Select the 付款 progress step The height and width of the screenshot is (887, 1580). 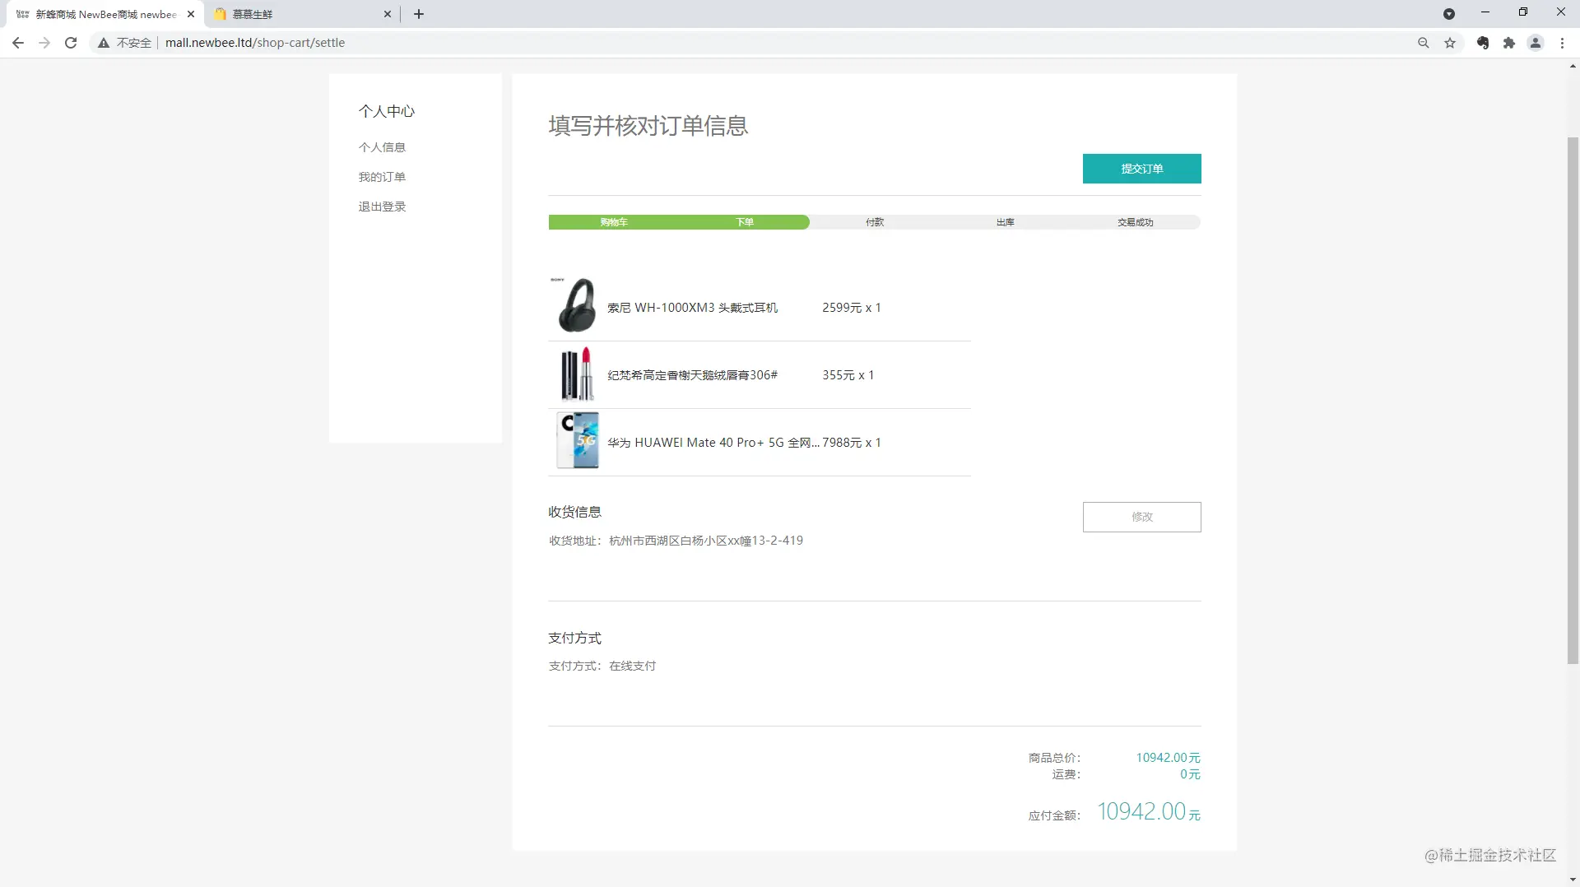pyautogui.click(x=875, y=222)
